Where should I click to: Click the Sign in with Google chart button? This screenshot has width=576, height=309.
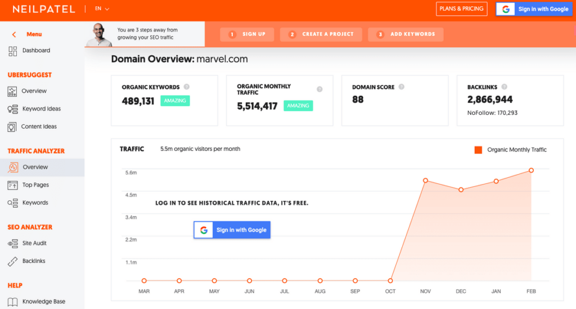tap(232, 230)
